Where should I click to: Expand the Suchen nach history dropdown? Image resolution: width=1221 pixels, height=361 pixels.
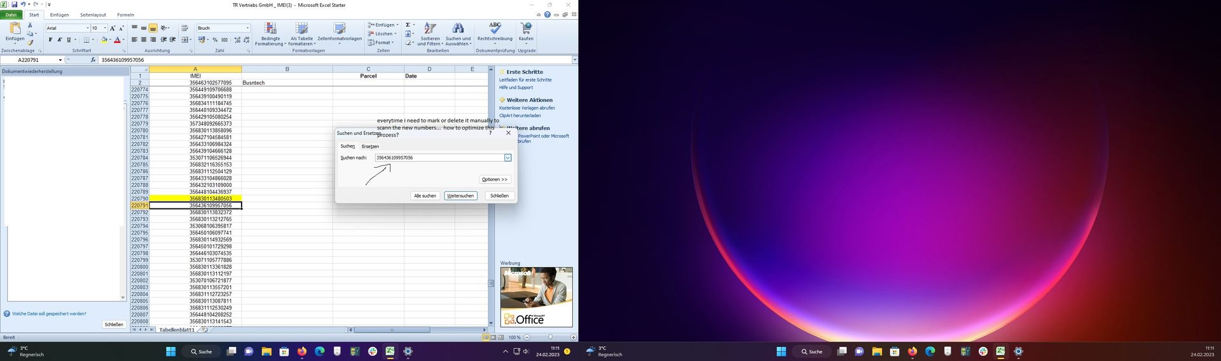point(507,158)
